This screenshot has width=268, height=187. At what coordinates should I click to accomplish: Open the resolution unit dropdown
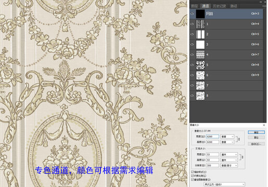[229, 166]
